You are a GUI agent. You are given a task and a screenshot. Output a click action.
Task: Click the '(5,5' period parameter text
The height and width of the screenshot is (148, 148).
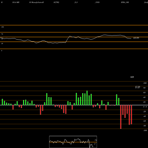[x=76, y=2]
